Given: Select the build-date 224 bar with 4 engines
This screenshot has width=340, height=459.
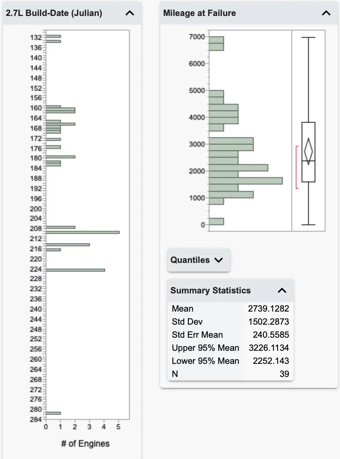Looking at the screenshot, I should click(75, 270).
